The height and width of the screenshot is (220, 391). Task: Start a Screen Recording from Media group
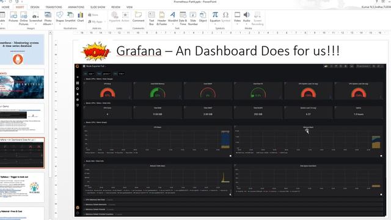257,18
